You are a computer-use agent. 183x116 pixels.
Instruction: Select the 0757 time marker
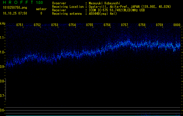coord(125,25)
